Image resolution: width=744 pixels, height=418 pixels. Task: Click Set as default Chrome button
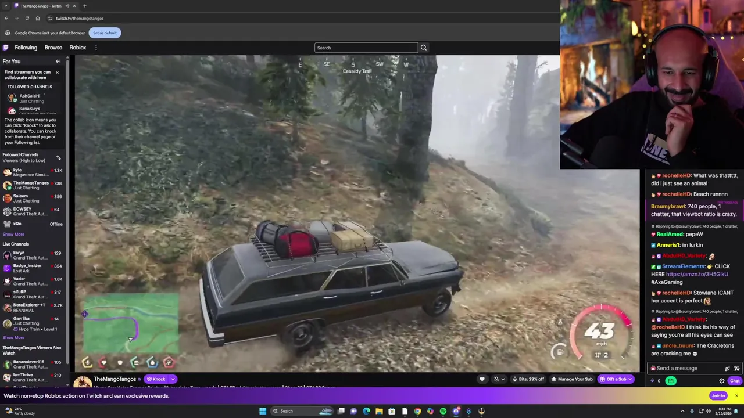pyautogui.click(x=105, y=33)
